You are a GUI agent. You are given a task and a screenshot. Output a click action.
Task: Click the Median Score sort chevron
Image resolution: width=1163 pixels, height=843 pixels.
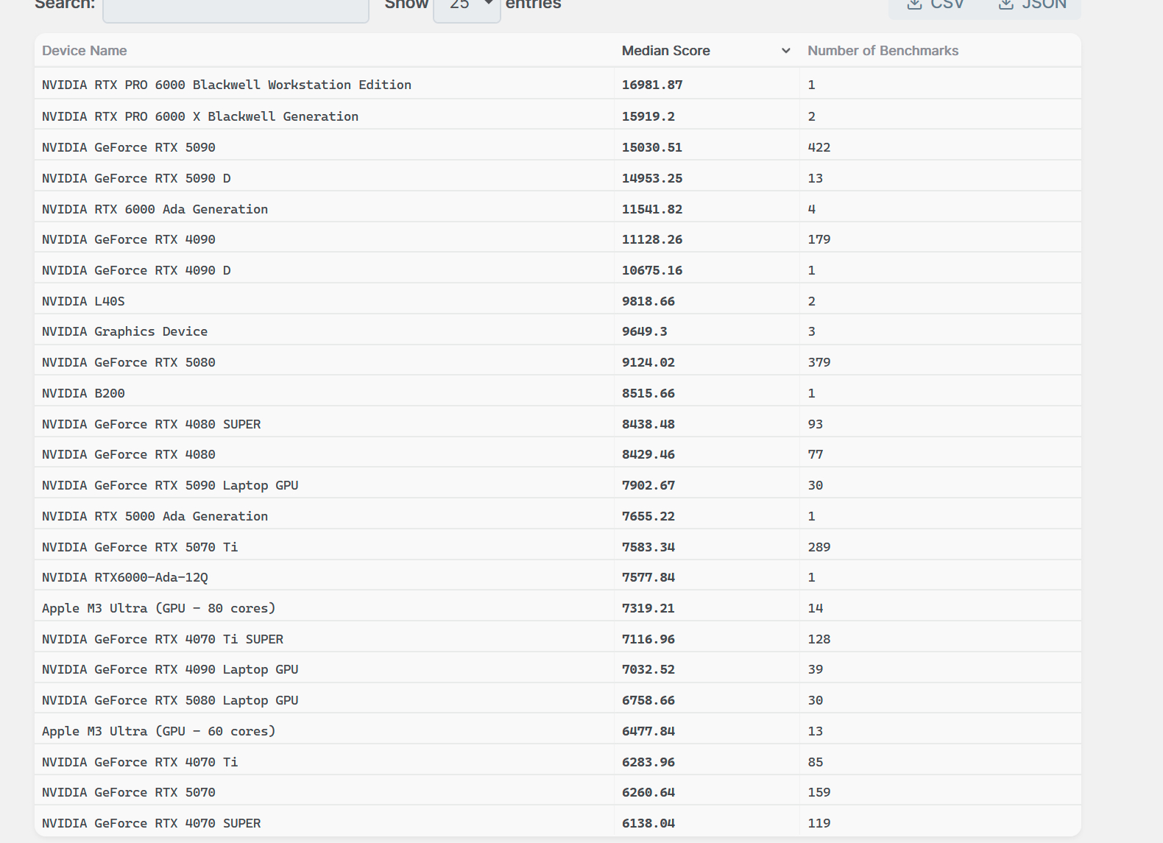coord(785,51)
